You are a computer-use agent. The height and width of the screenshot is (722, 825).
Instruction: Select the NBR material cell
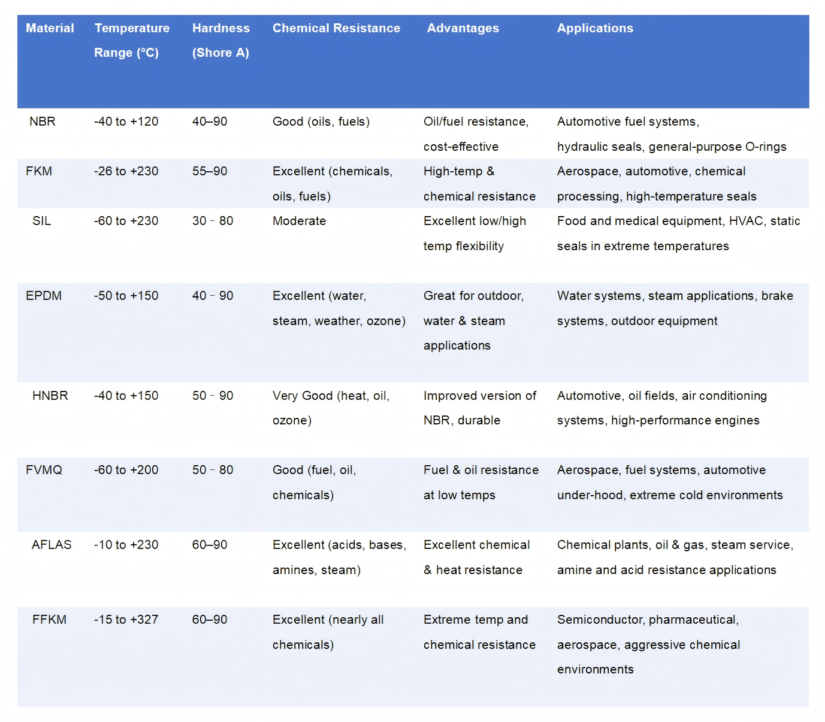[x=43, y=122]
